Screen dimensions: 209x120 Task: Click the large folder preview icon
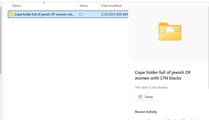pyautogui.click(x=170, y=31)
